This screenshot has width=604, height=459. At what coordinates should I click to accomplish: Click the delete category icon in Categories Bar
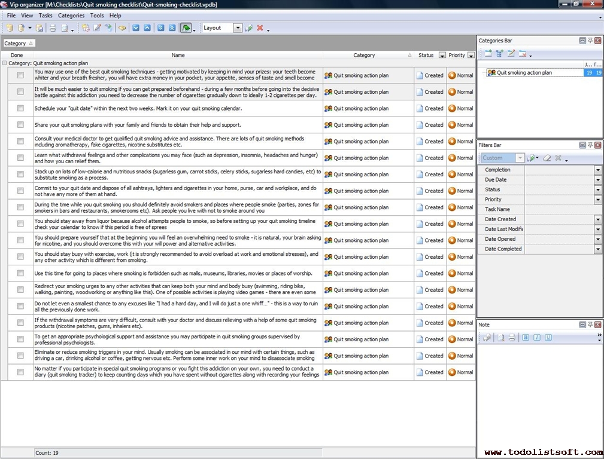click(x=523, y=54)
